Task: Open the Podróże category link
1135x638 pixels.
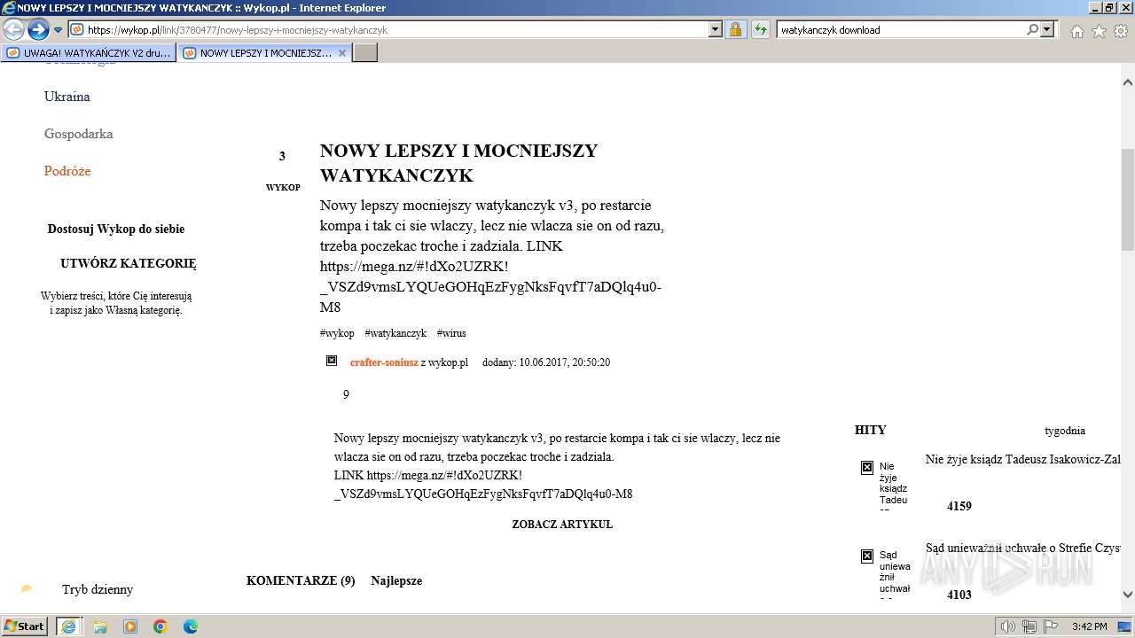Action: [67, 171]
